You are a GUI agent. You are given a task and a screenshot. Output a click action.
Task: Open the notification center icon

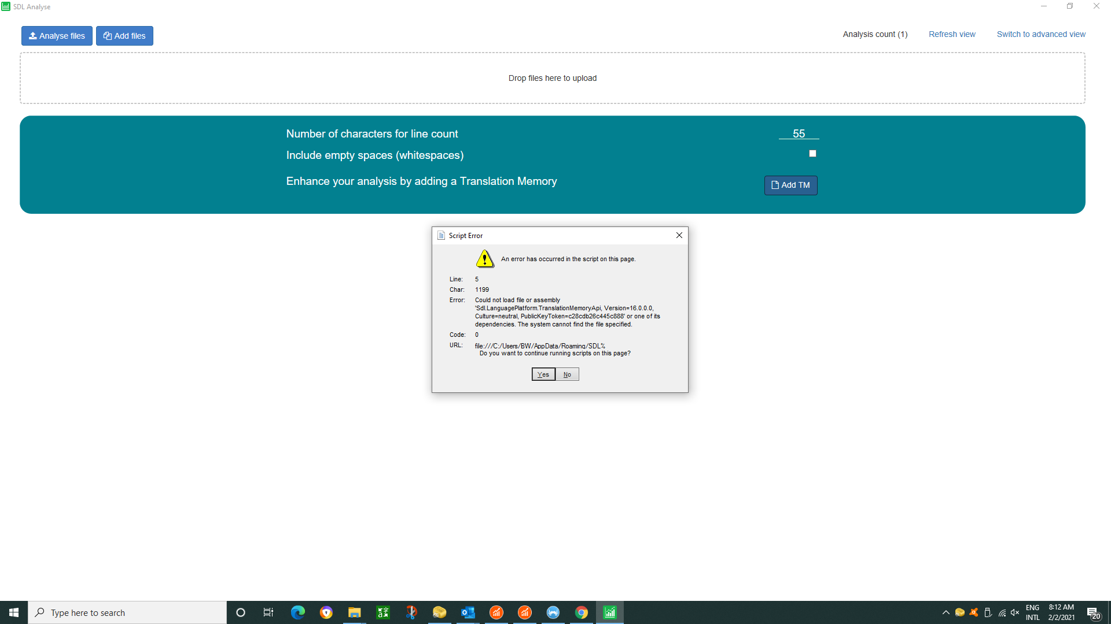click(x=1092, y=612)
